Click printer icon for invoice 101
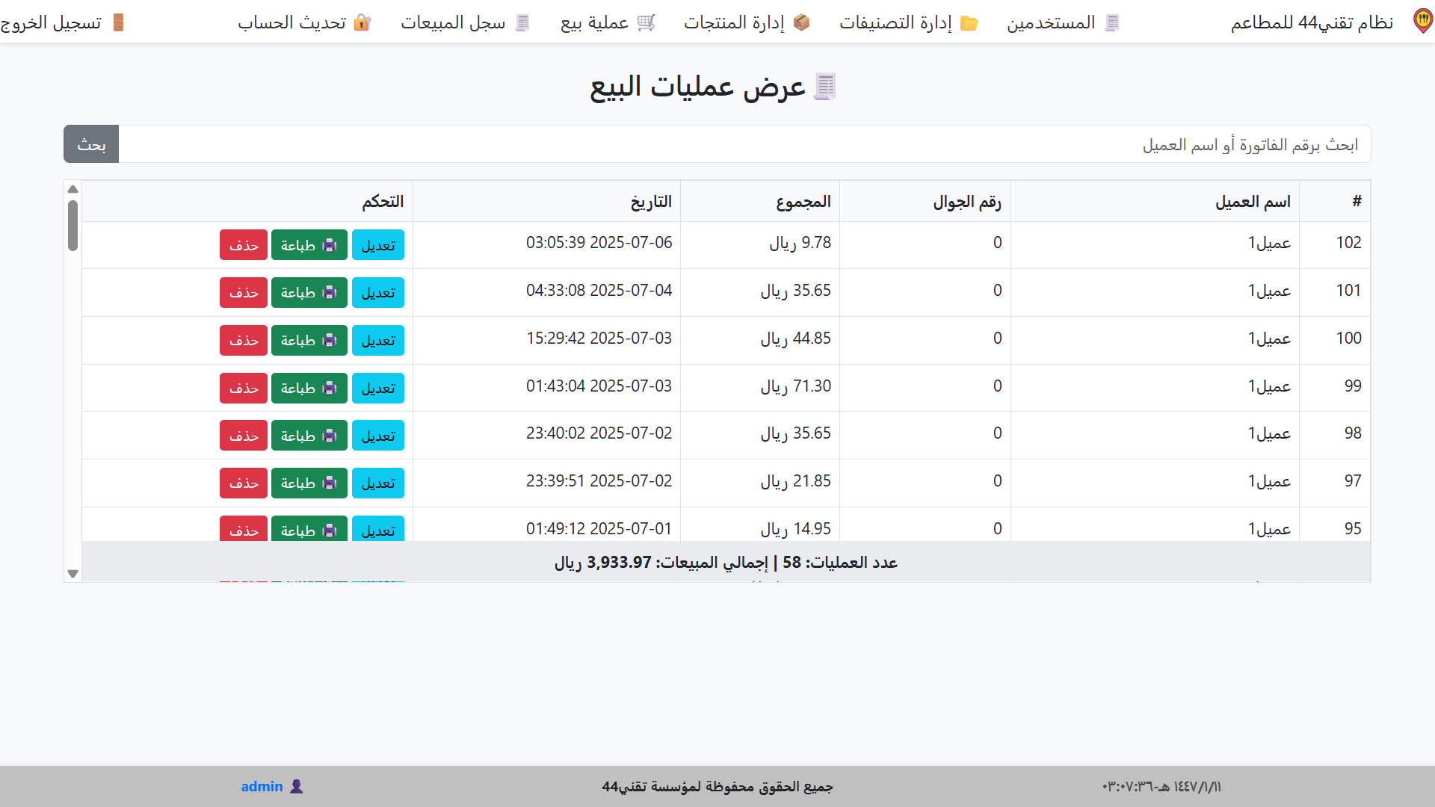 coord(330,293)
